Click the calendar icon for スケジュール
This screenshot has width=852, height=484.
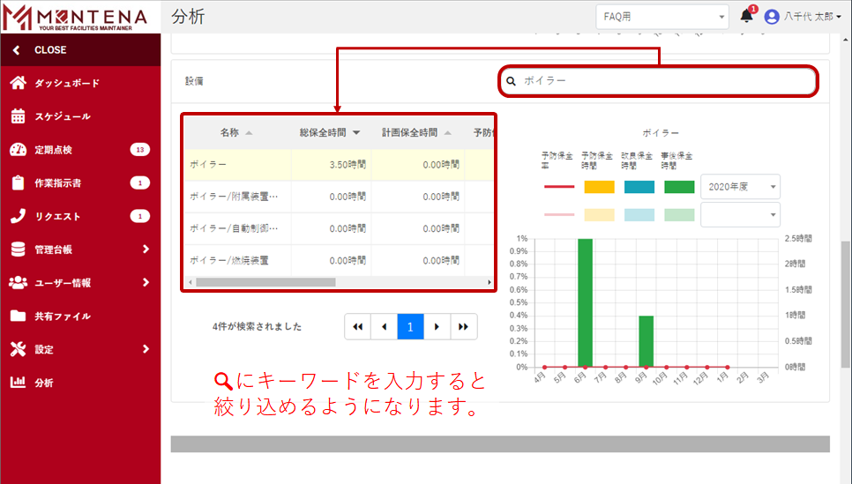coord(18,116)
